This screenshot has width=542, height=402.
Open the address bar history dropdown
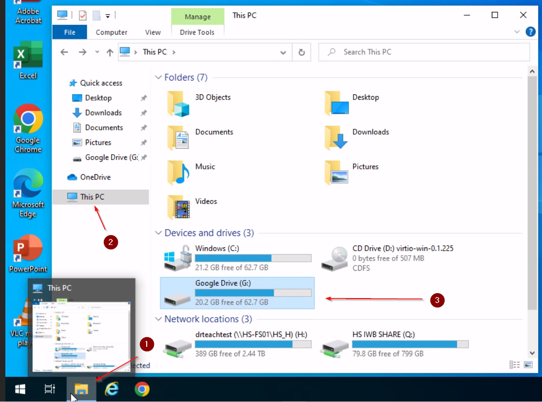283,52
